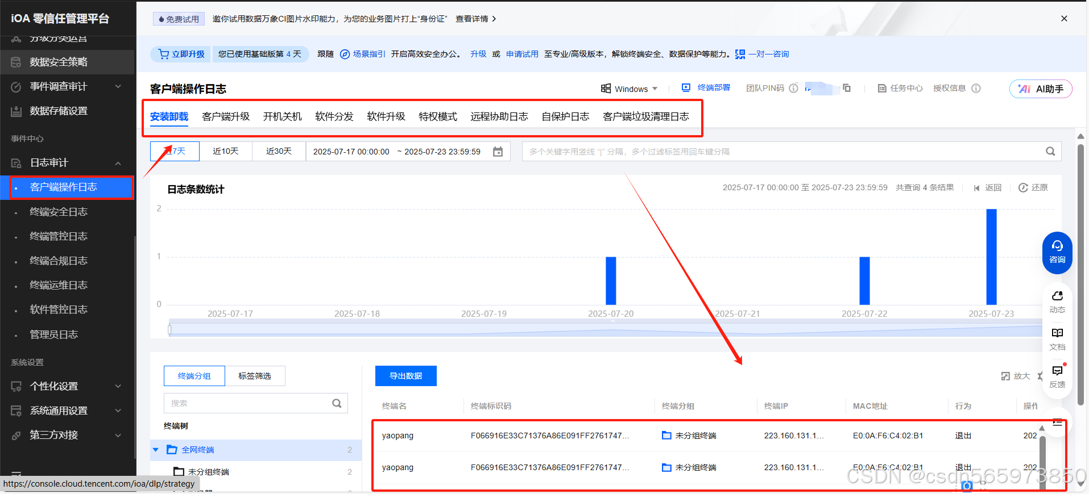Select the 近30天 range

click(x=279, y=151)
